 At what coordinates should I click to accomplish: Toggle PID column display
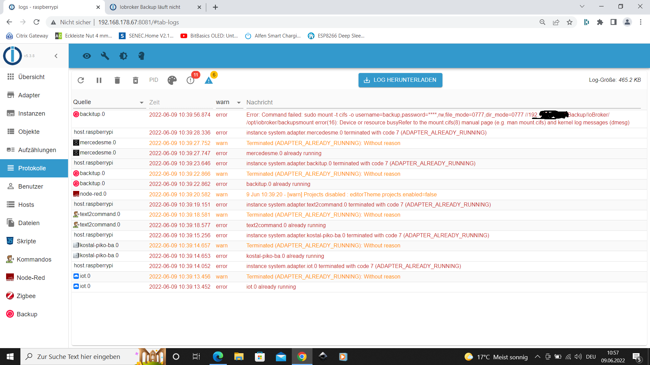click(154, 80)
